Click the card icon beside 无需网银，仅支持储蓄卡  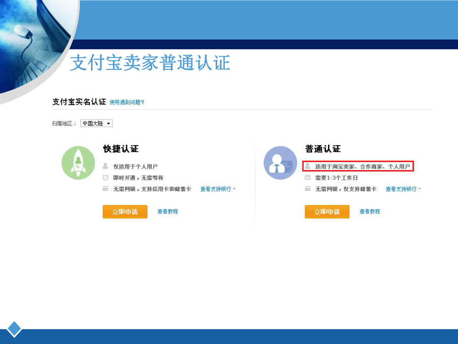[308, 189]
